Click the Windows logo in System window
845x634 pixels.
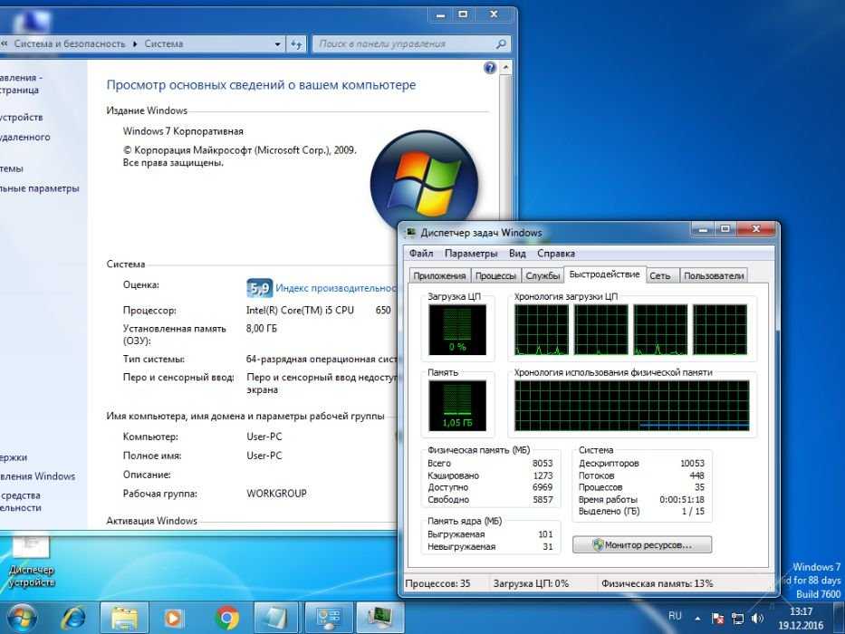coord(424,182)
